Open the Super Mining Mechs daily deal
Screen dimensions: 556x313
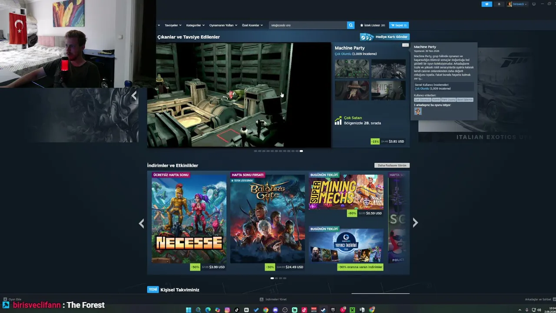[x=346, y=192]
